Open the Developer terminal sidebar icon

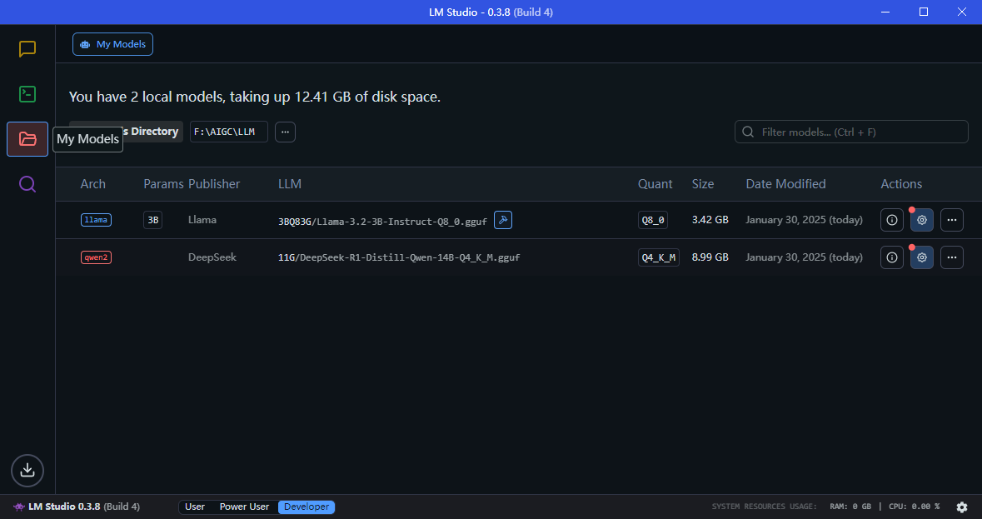coord(27,94)
